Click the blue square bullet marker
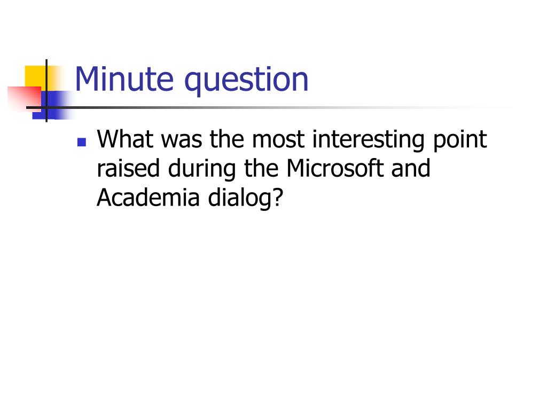 82,142
